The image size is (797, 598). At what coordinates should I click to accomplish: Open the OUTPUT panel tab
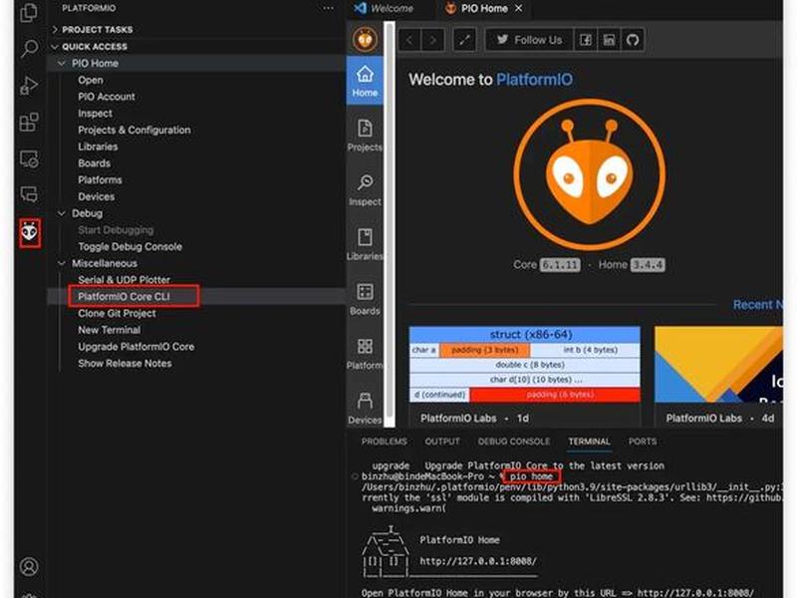(442, 442)
